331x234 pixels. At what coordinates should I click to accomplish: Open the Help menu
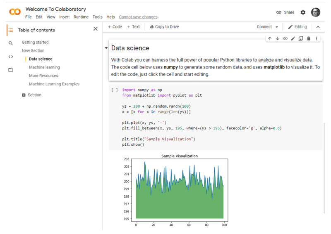point(110,17)
